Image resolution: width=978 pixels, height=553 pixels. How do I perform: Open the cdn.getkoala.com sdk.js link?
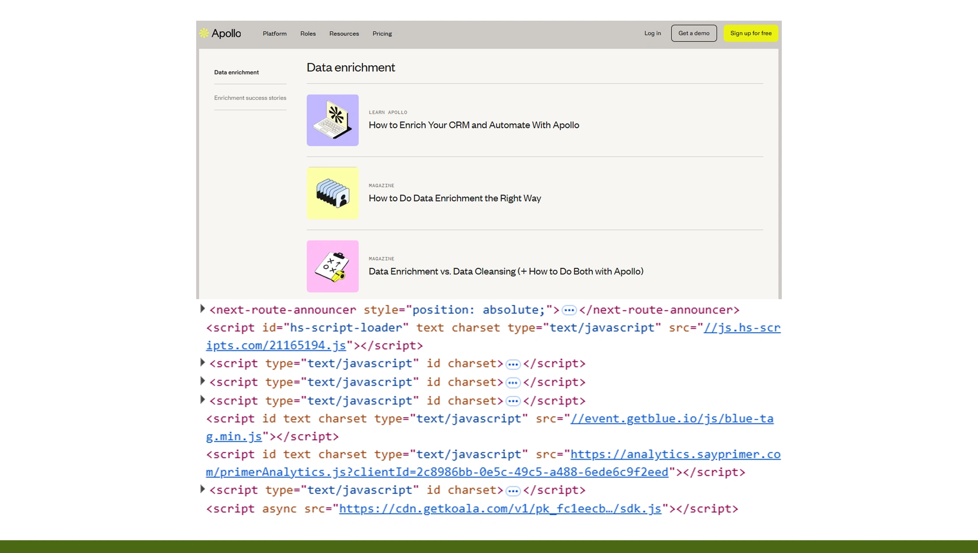point(500,509)
